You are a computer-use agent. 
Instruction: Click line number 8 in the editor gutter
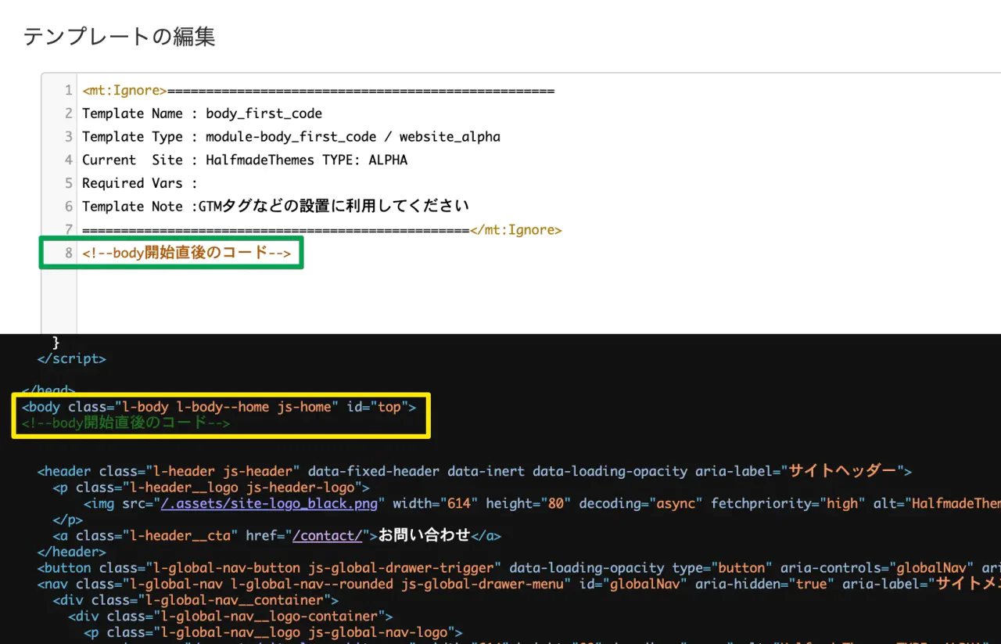coord(69,253)
